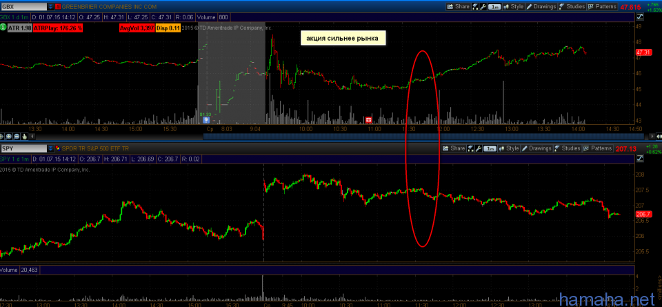Viewport: 662px width, 307px height.
Task: Open the Patterns menu in GBX chart
Action: click(601, 7)
